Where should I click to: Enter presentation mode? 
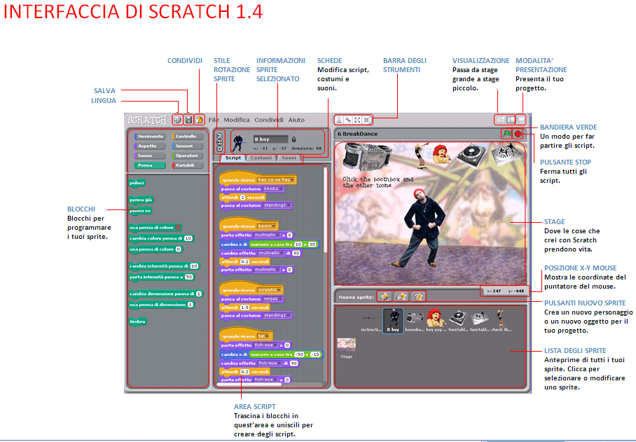pos(522,120)
